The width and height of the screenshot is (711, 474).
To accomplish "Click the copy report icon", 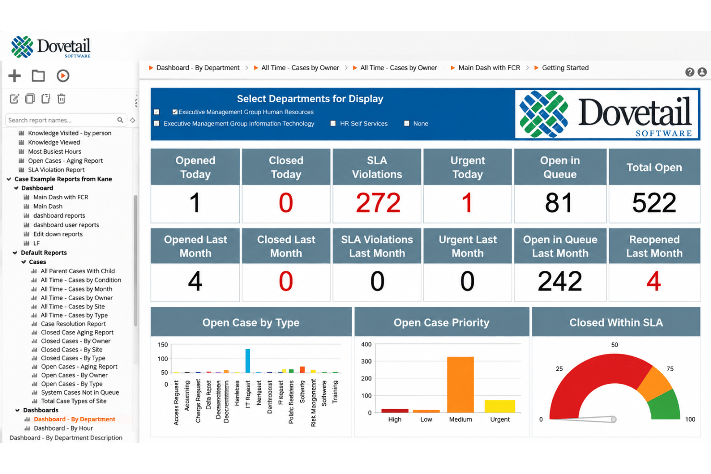I will coord(30,98).
